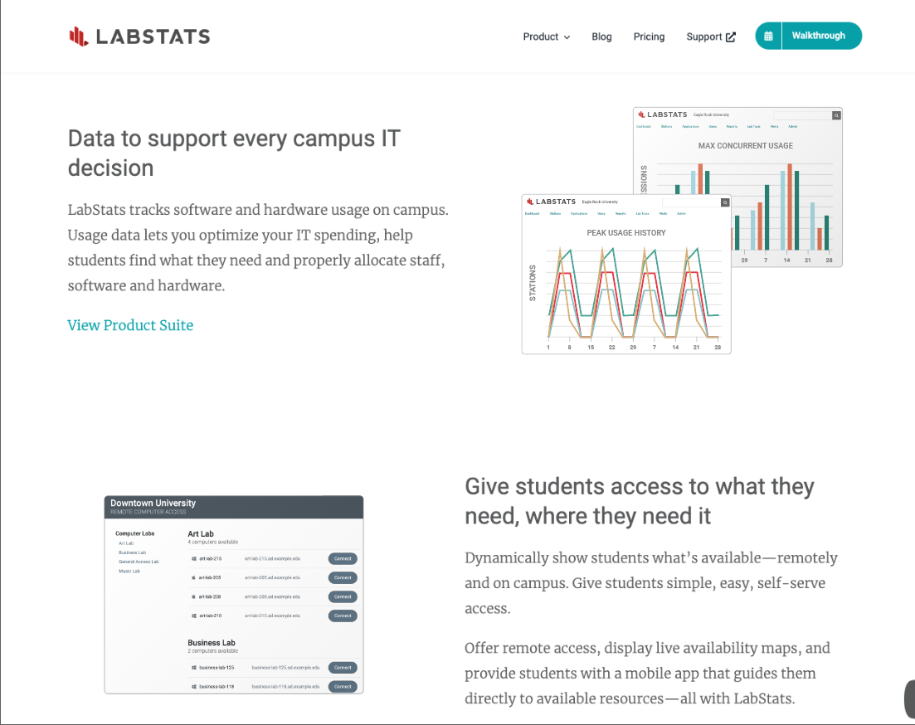
Task: Open the Peak Usage History chart screenshot
Action: [626, 275]
